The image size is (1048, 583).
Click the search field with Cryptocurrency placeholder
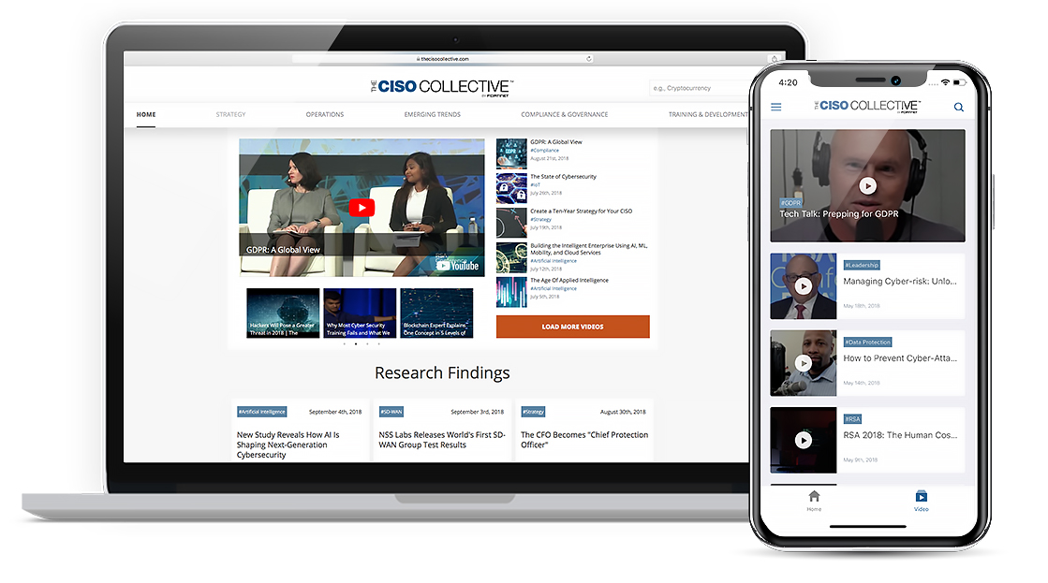click(x=699, y=88)
